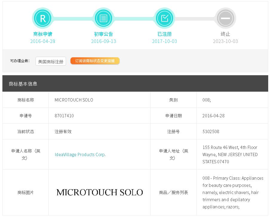
Task: Click the termination date 2023-10-03
Action: (x=225, y=41)
